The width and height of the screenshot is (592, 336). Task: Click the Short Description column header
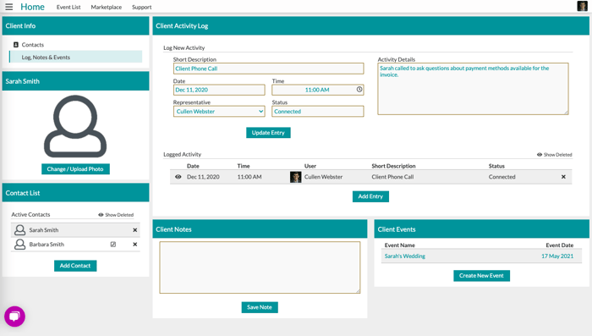pyautogui.click(x=393, y=166)
